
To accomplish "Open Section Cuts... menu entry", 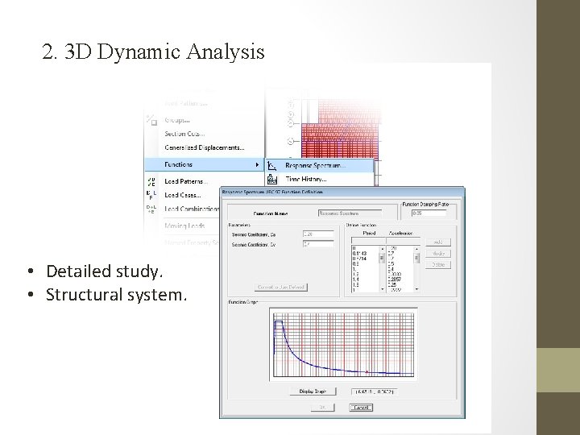I will pos(184,134).
